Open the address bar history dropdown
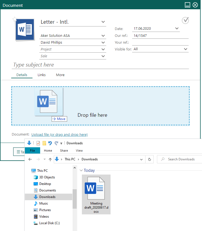The height and width of the screenshot is (231, 202). (x=141, y=159)
